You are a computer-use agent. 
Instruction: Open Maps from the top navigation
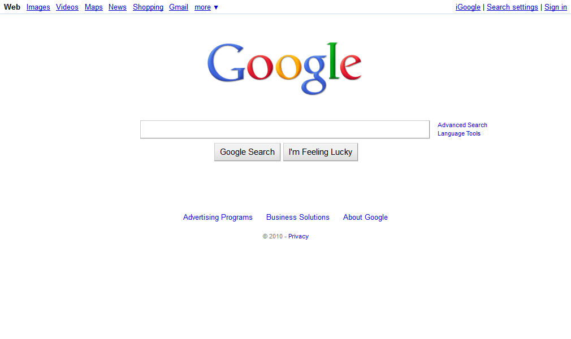(94, 7)
